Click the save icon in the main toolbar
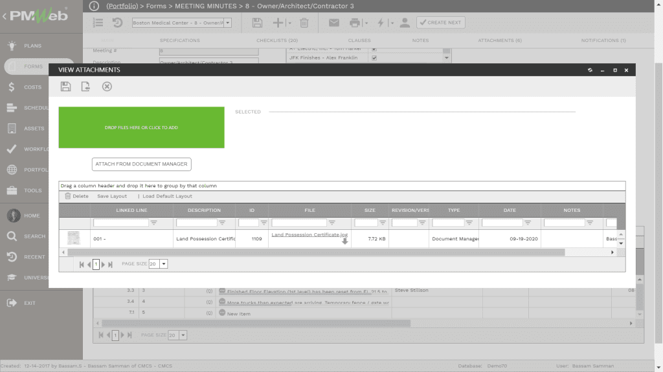This screenshot has width=663, height=372. [x=257, y=23]
